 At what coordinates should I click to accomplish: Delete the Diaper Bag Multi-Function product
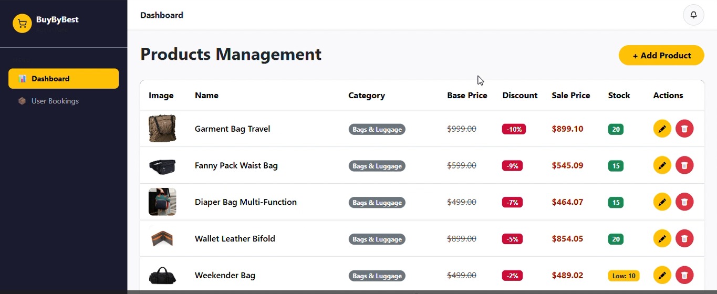click(684, 202)
